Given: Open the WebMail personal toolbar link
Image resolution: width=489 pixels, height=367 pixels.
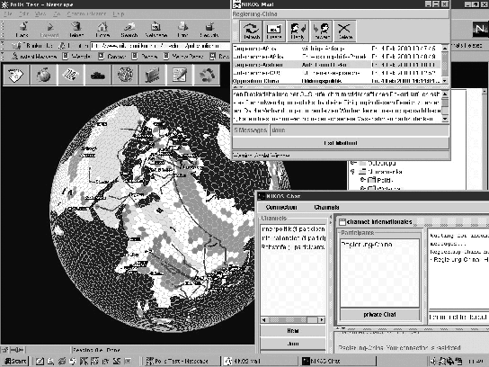Looking at the screenshot, I should pyautogui.click(x=76, y=57).
